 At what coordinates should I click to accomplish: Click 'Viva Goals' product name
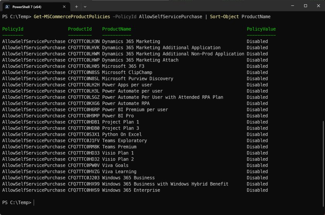click(115, 166)
